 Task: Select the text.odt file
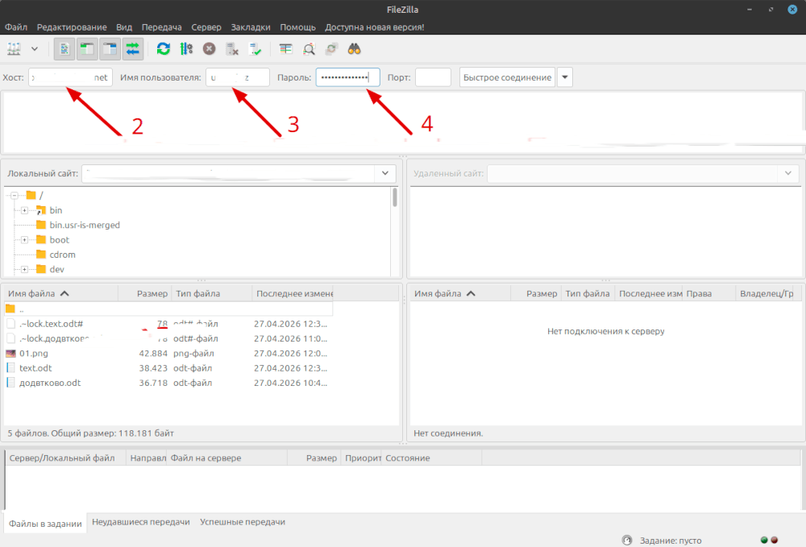tap(168, 368)
